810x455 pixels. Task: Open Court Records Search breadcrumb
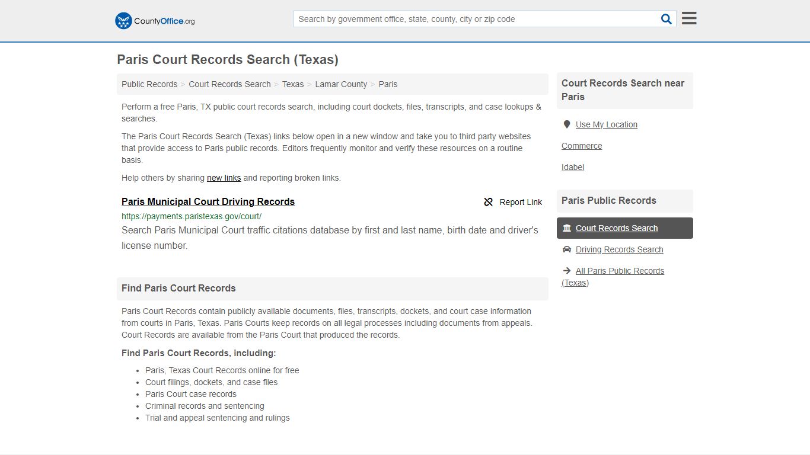[229, 84]
